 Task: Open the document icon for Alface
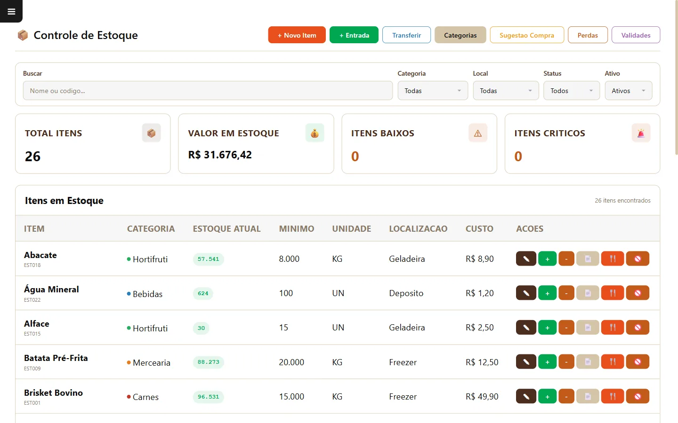pos(588,327)
